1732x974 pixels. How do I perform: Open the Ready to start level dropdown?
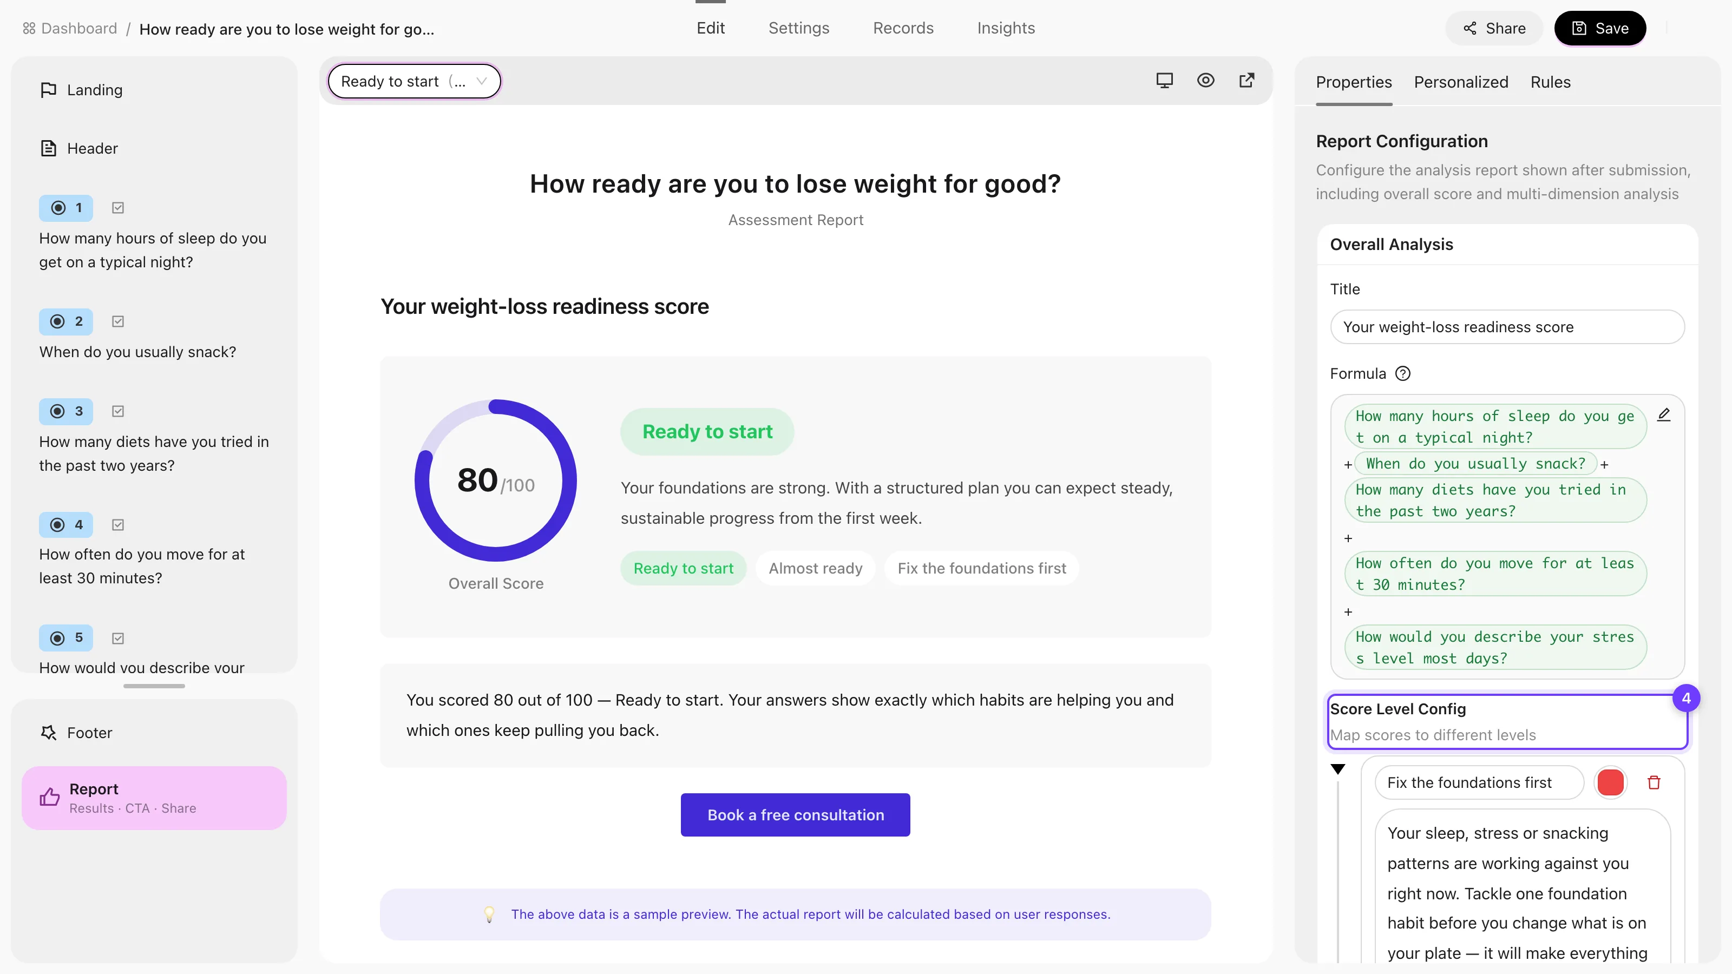pos(414,81)
